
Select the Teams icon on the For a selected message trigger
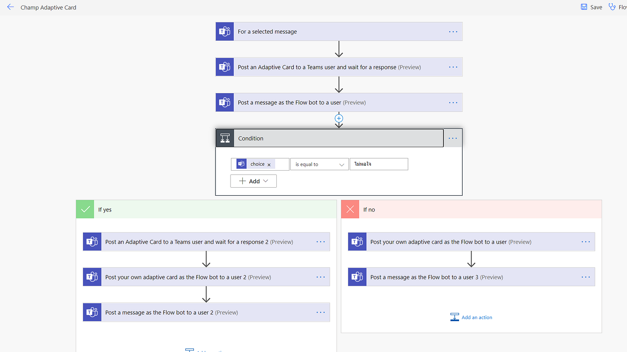(x=224, y=31)
